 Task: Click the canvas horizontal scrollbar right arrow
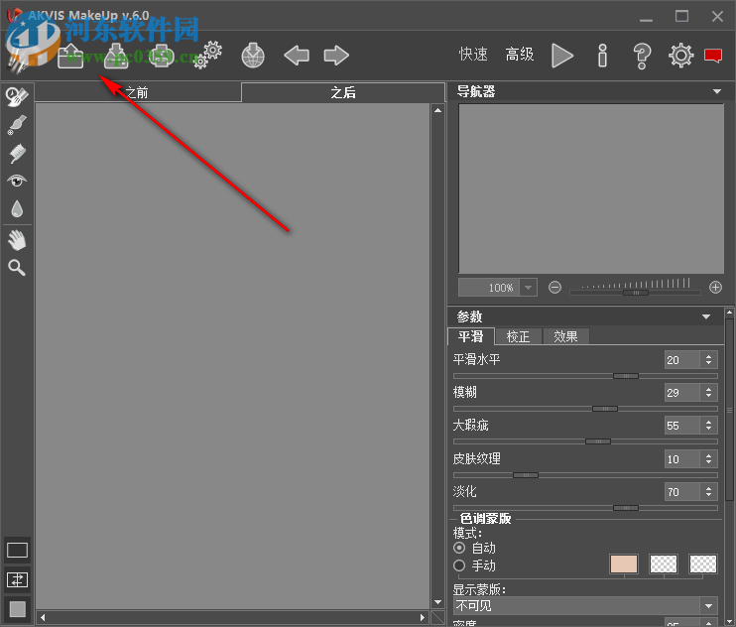(423, 618)
